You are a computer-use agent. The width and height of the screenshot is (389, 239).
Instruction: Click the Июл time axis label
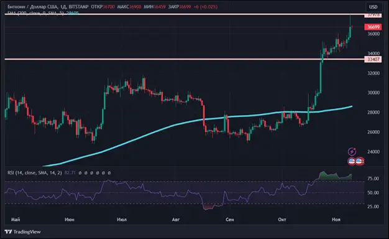click(122, 219)
